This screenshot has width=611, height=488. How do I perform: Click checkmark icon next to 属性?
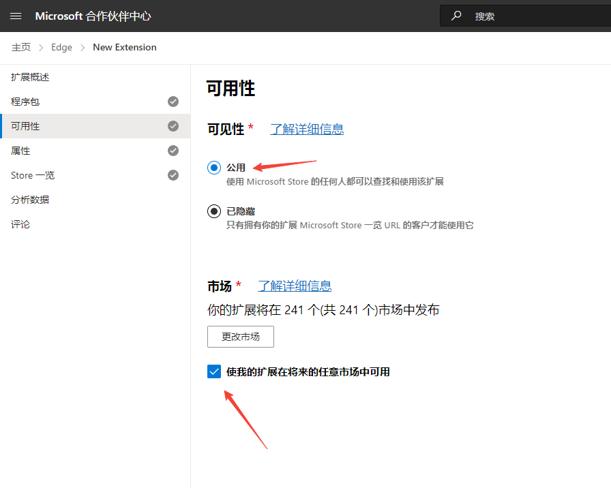click(x=173, y=151)
